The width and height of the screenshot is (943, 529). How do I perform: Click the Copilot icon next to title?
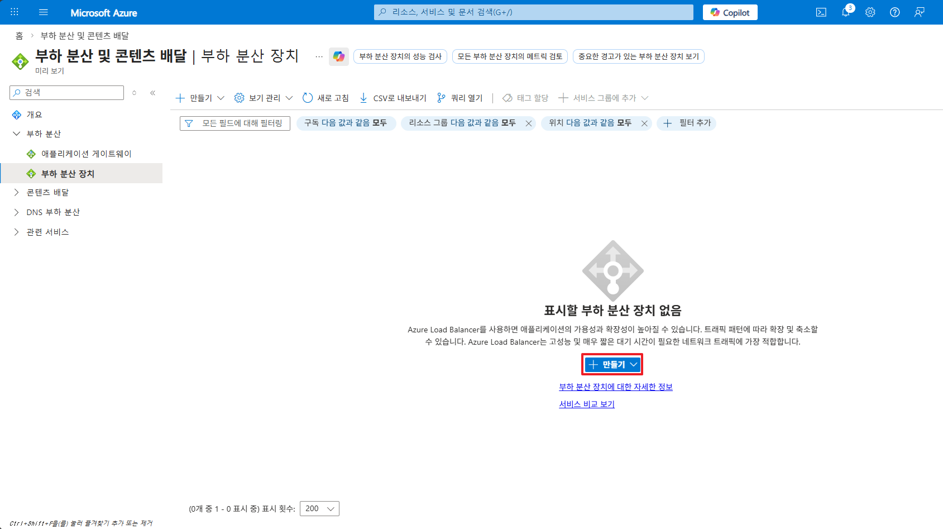pyautogui.click(x=339, y=56)
